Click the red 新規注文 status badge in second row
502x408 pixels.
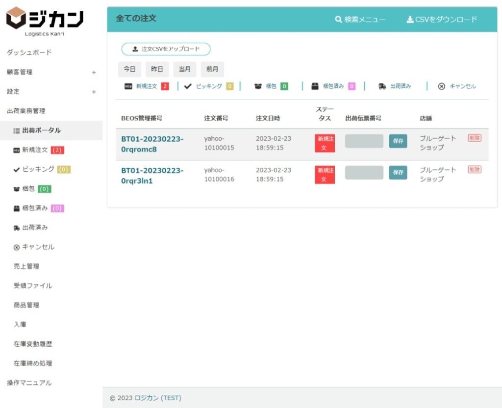coord(325,175)
